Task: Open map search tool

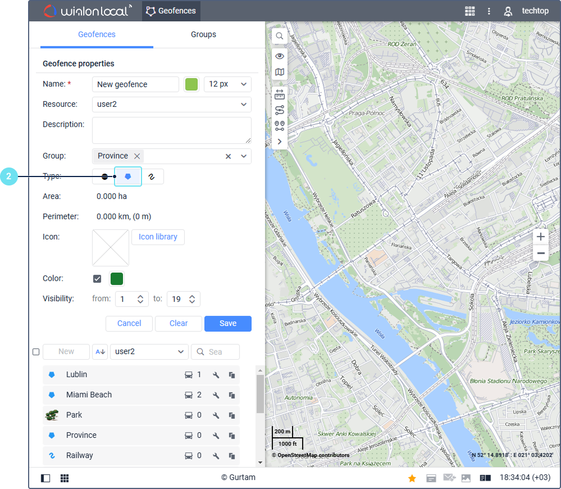Action: pyautogui.click(x=280, y=37)
